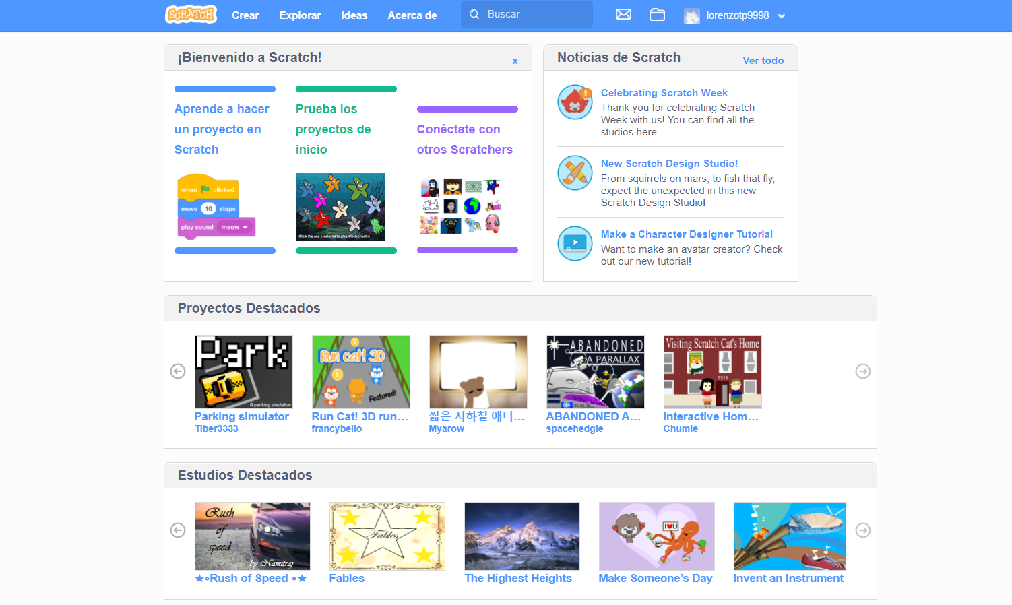Open Invent an Instrument title link
Image resolution: width=1012 pixels, height=605 pixels.
click(788, 578)
